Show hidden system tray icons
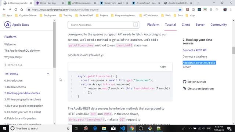235x132 pixels. 190,128
